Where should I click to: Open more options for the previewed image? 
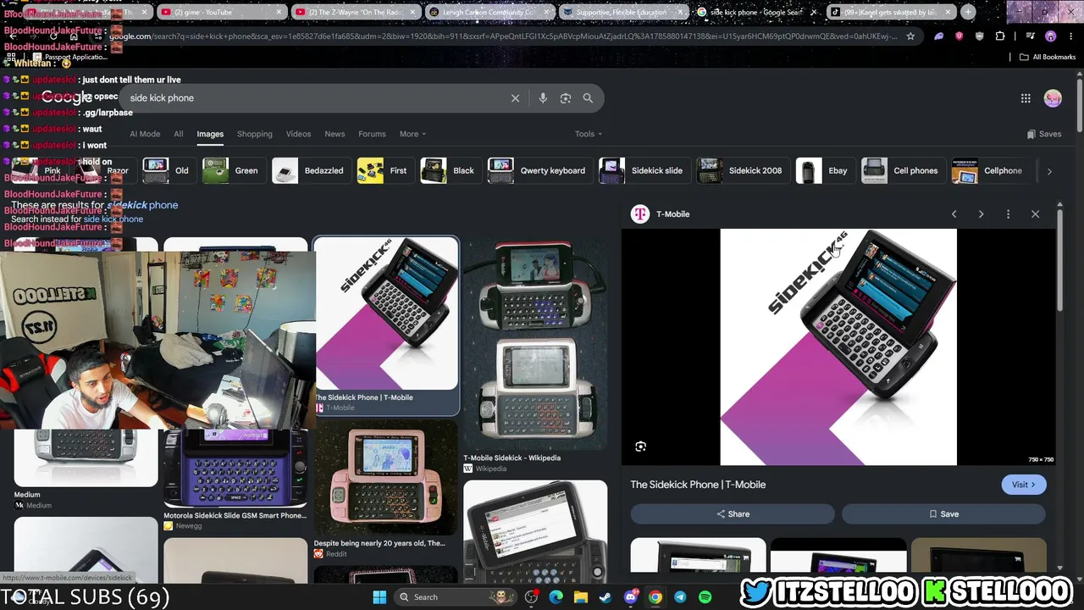pos(1008,214)
